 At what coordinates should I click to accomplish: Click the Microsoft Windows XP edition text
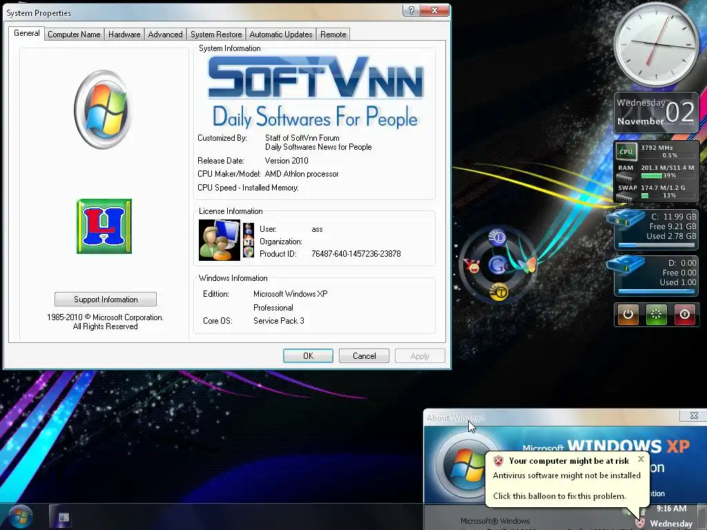[x=291, y=294]
